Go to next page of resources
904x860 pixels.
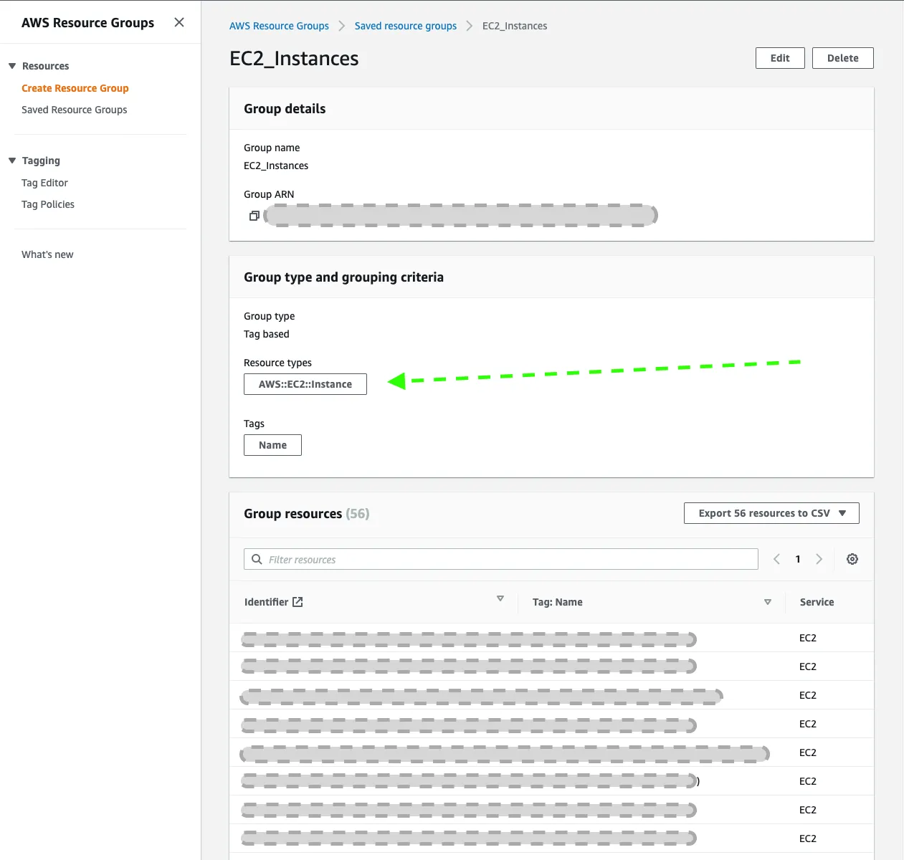point(819,559)
